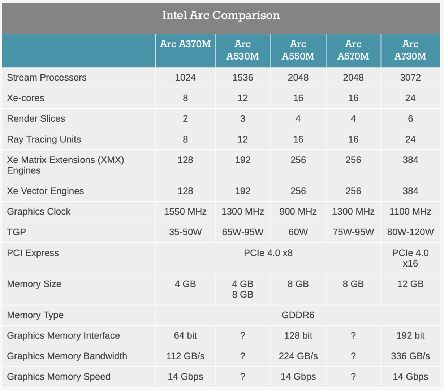Click the "Render Slices" row label
Viewport: 444px width, 390px height.
pyautogui.click(x=36, y=119)
